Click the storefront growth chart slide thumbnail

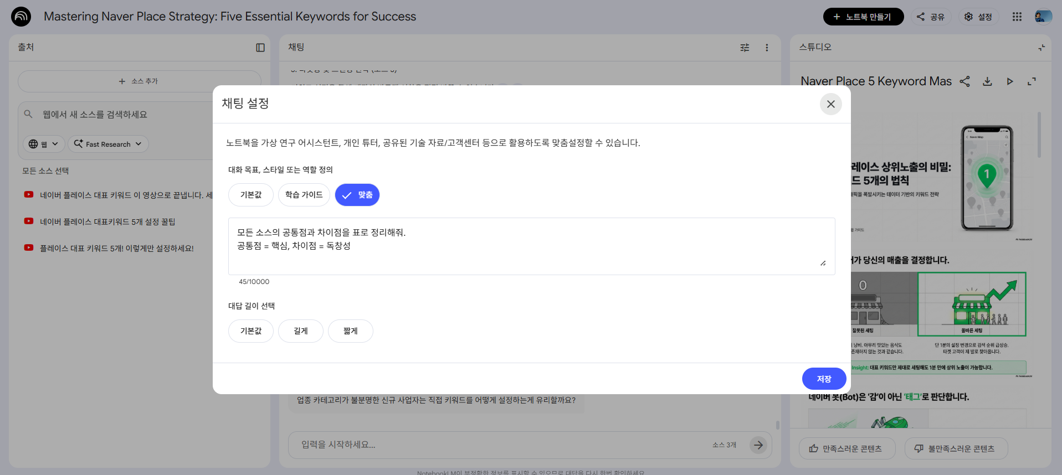972,304
